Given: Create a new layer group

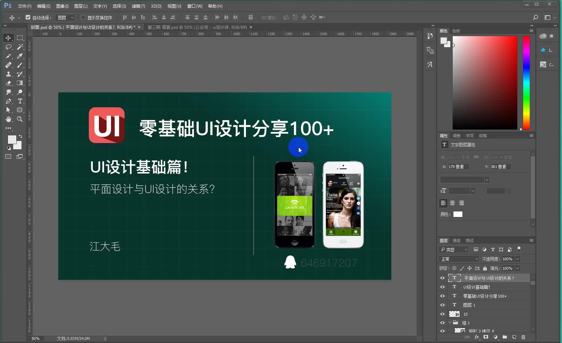Looking at the screenshot, I should coord(505,337).
